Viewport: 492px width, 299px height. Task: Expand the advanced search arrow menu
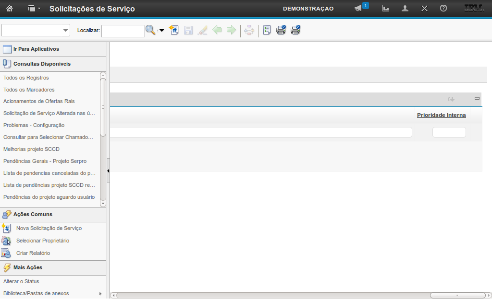pos(161,31)
